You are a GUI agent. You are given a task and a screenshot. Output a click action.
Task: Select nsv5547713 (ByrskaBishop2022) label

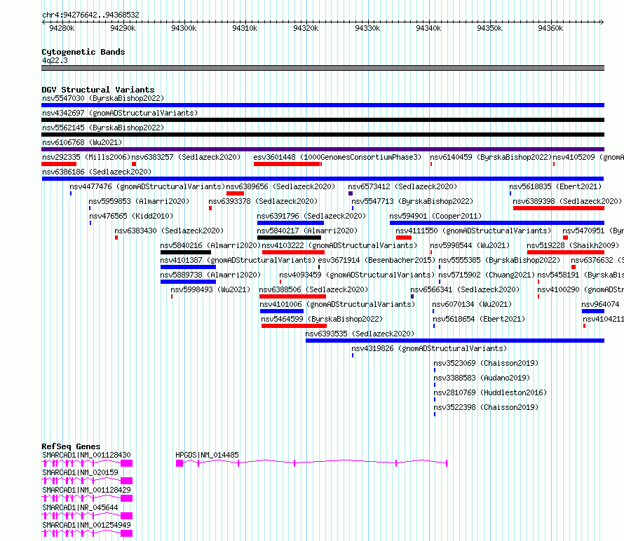(x=412, y=201)
